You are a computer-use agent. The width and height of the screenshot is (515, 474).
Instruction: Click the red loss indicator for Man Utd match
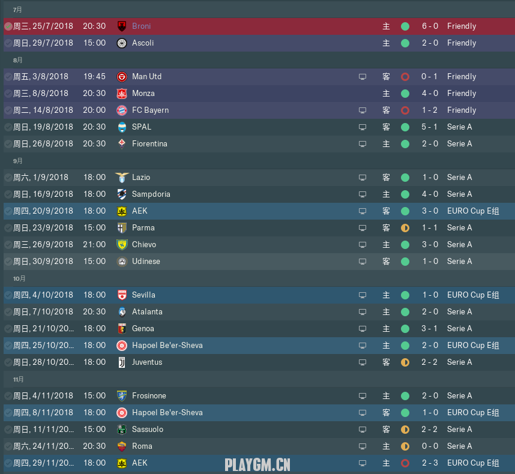click(405, 77)
